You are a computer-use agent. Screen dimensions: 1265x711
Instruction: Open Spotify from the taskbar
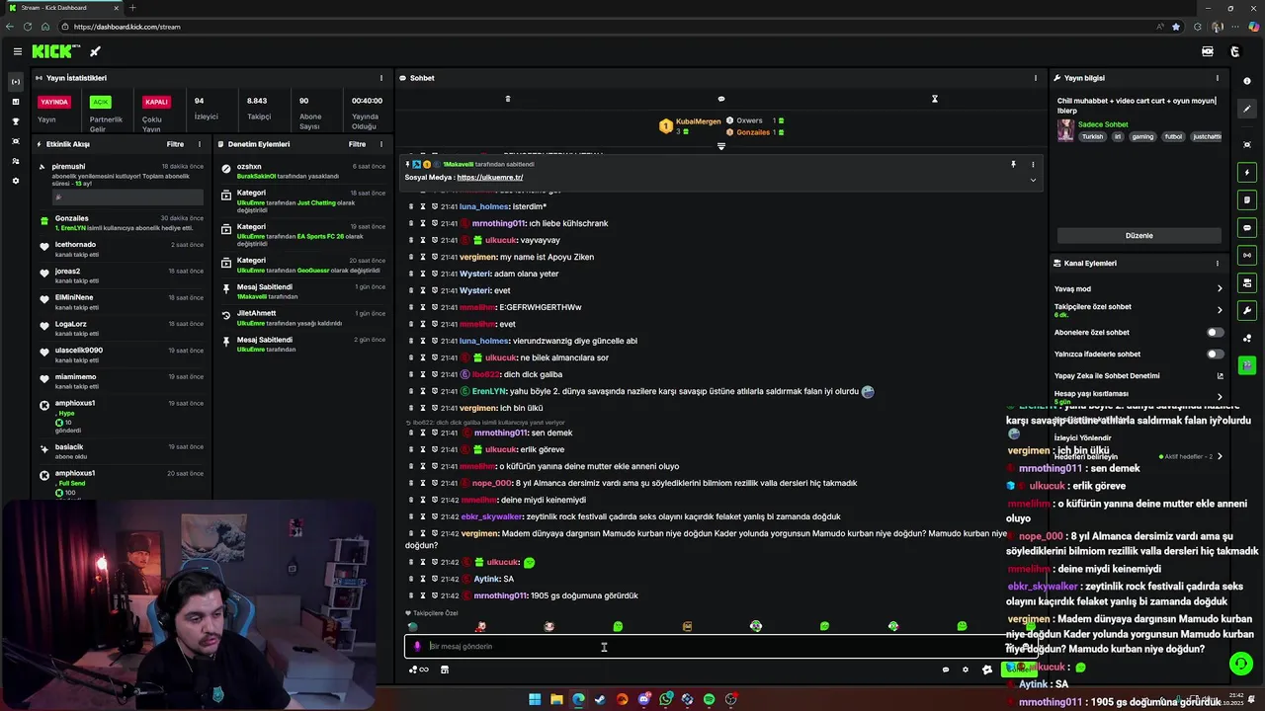click(709, 699)
